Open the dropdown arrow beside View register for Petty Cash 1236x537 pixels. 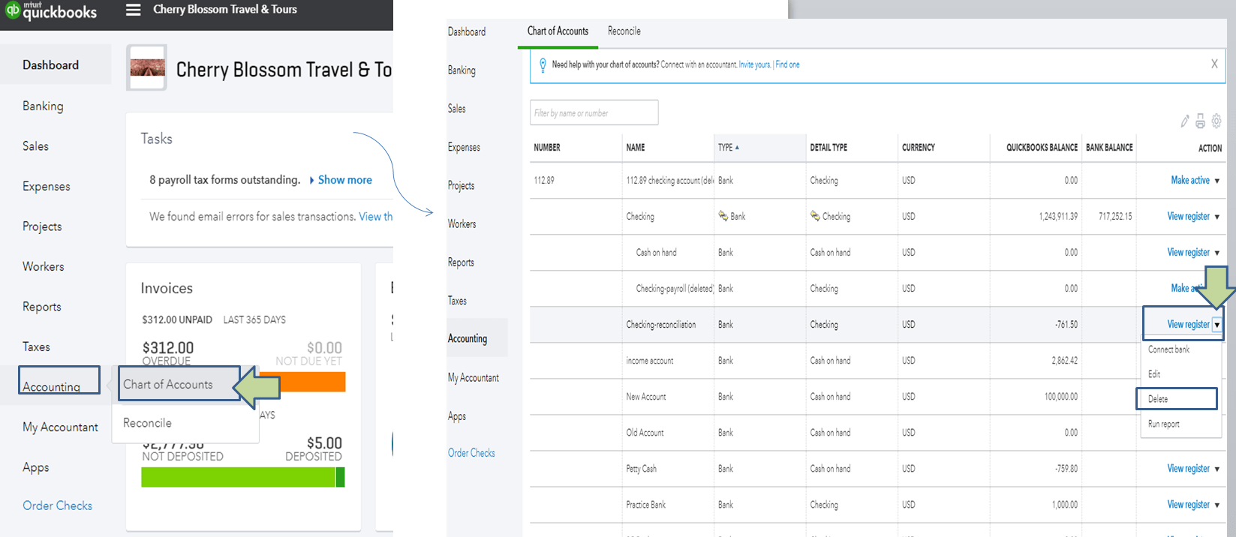1216,469
